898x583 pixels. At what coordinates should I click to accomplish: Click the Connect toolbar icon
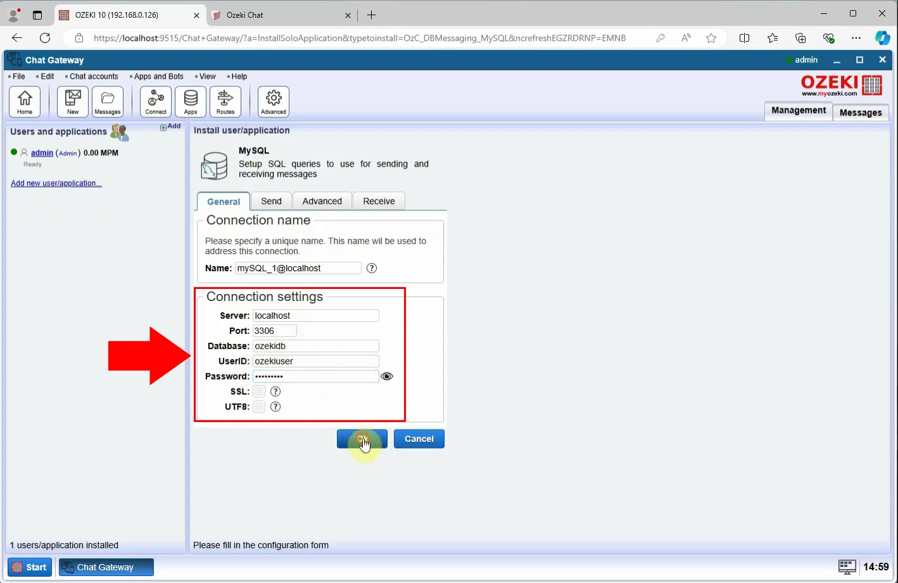(156, 101)
